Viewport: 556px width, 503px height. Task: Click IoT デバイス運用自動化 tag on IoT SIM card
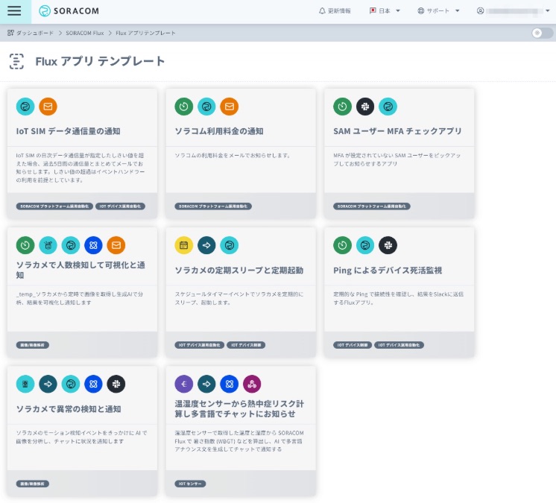coord(120,206)
